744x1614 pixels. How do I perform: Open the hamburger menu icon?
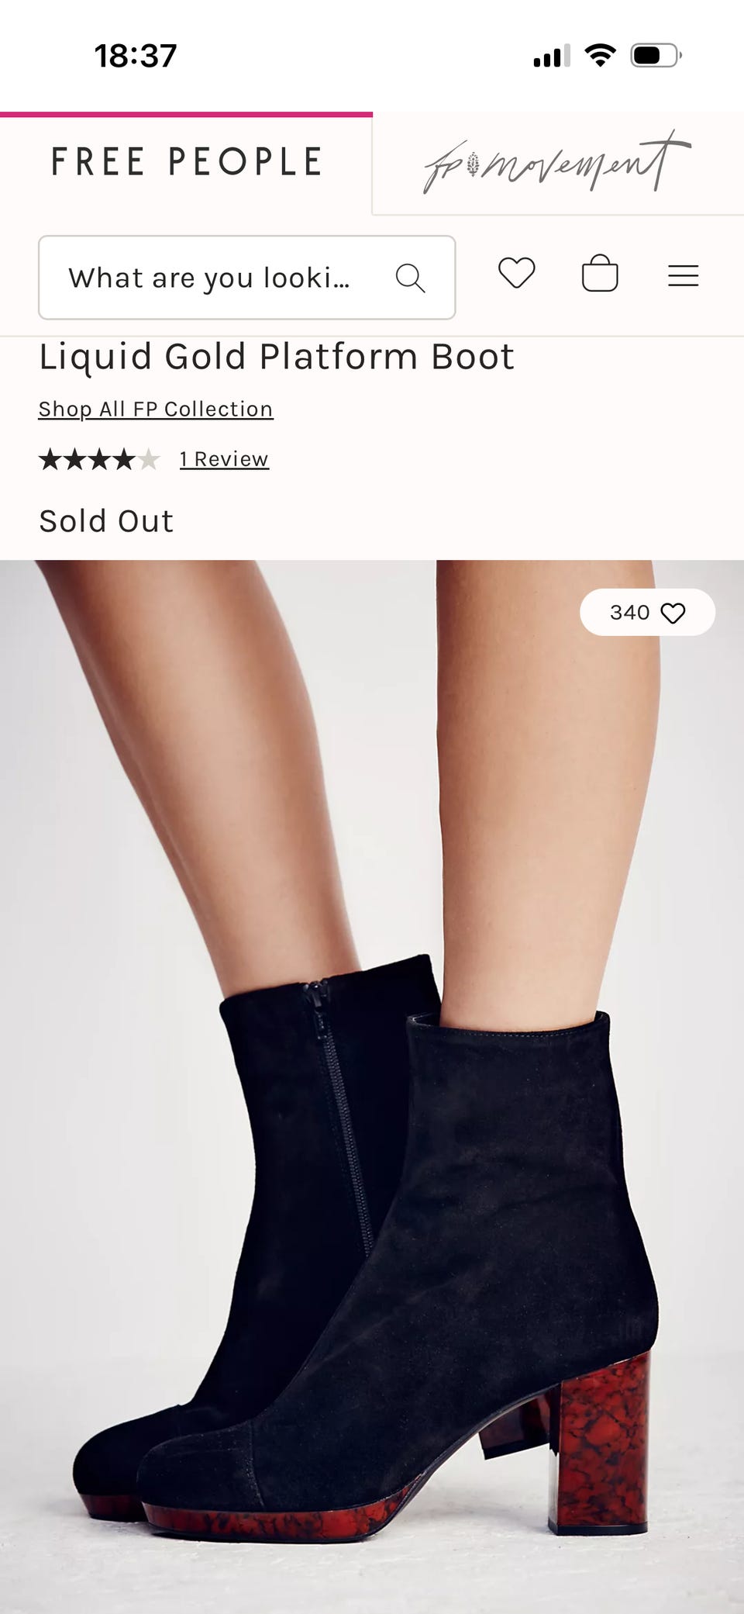(x=684, y=275)
